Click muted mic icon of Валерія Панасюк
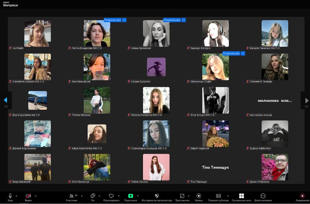 tap(247, 48)
